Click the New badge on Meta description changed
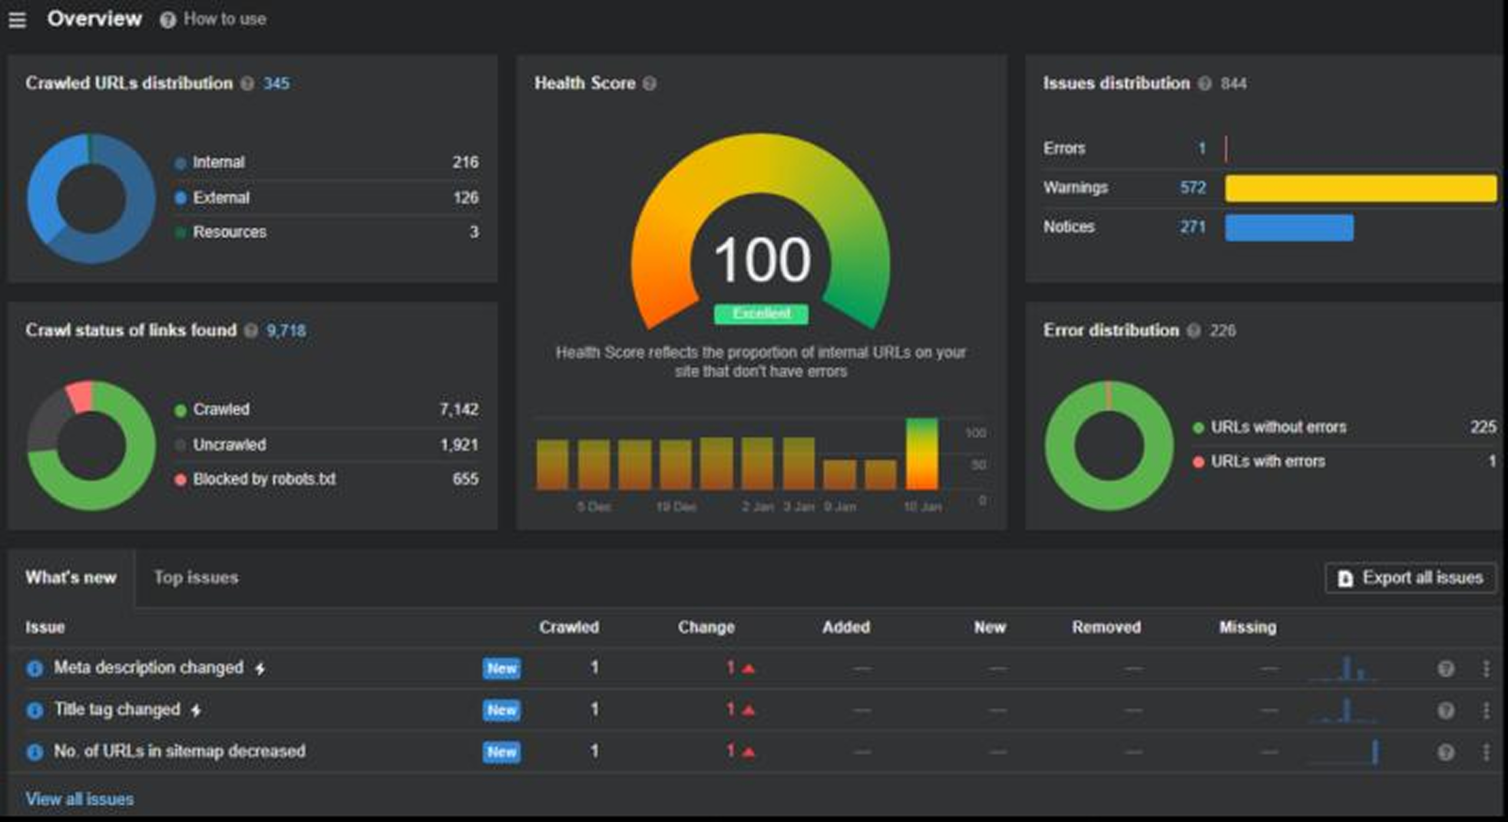Viewport: 1508px width, 822px height. (501, 669)
